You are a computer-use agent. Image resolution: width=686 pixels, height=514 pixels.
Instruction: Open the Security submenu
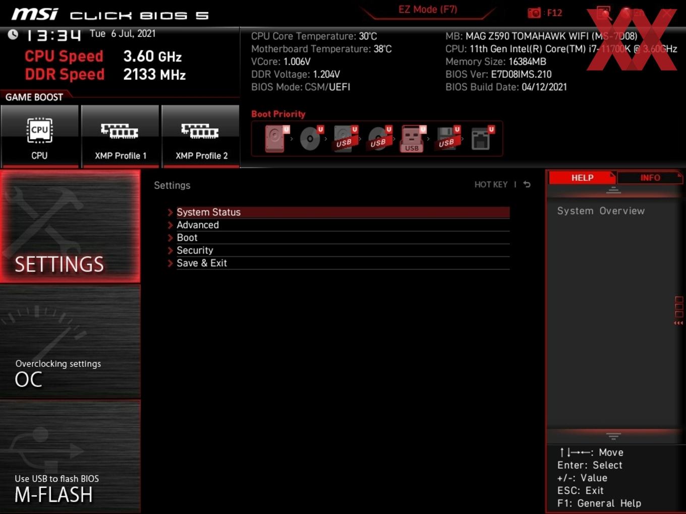click(338, 250)
